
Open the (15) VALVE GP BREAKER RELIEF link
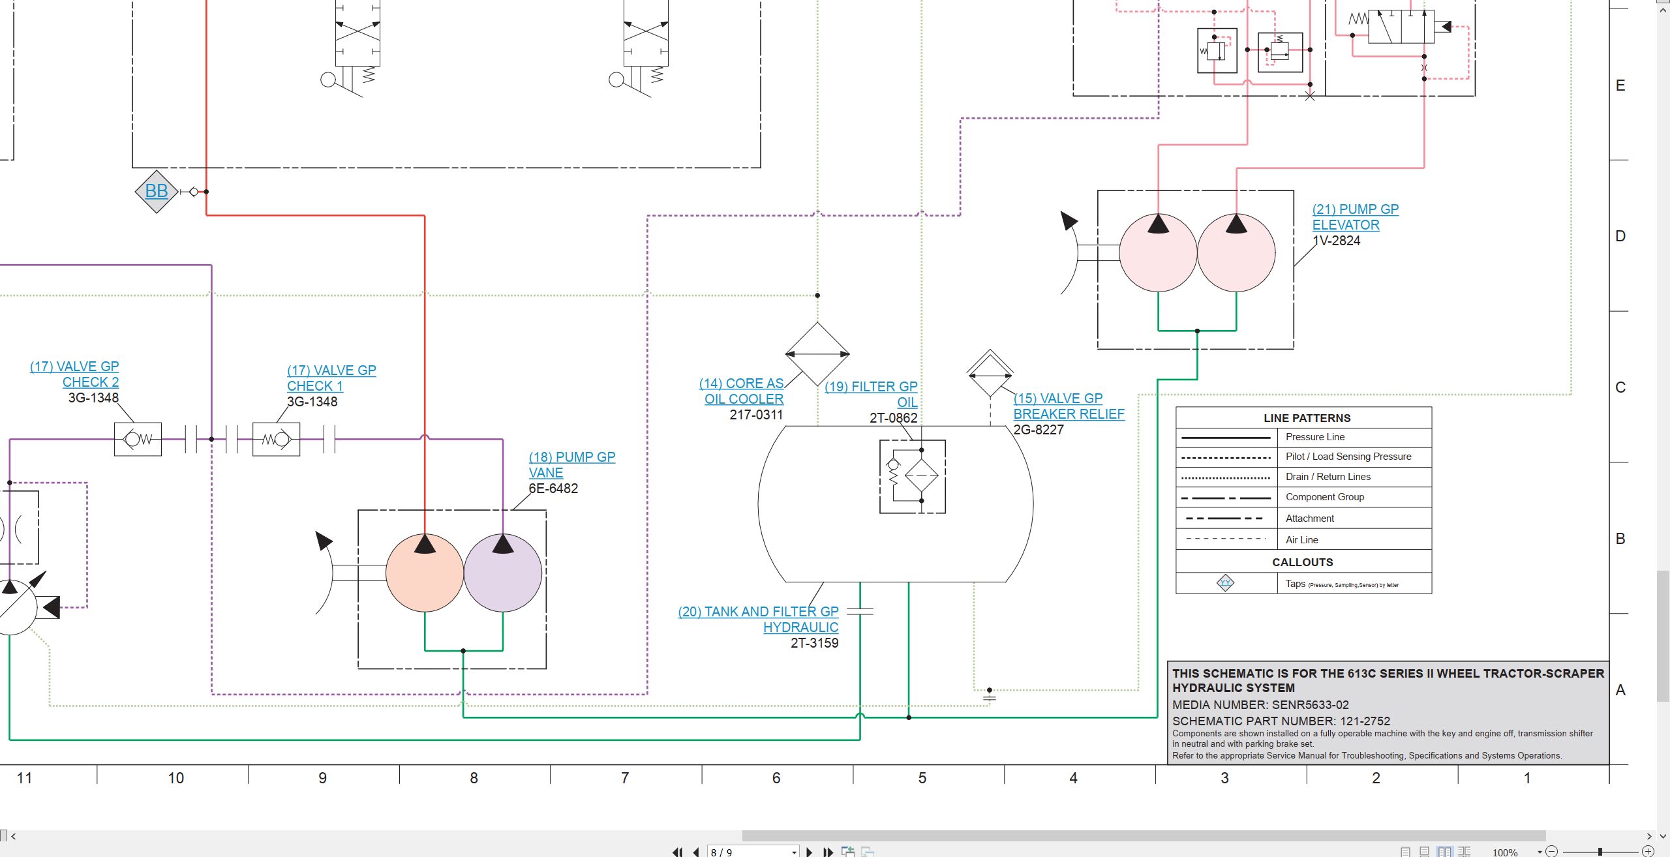point(1069,406)
